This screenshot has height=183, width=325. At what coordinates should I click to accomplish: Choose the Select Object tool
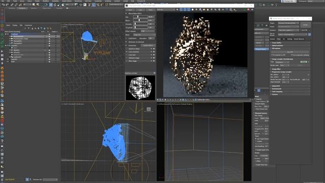34,5
